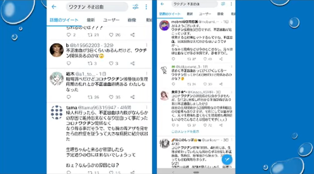
Task: Open the このスレッドを表示 link
Action: 185,131
